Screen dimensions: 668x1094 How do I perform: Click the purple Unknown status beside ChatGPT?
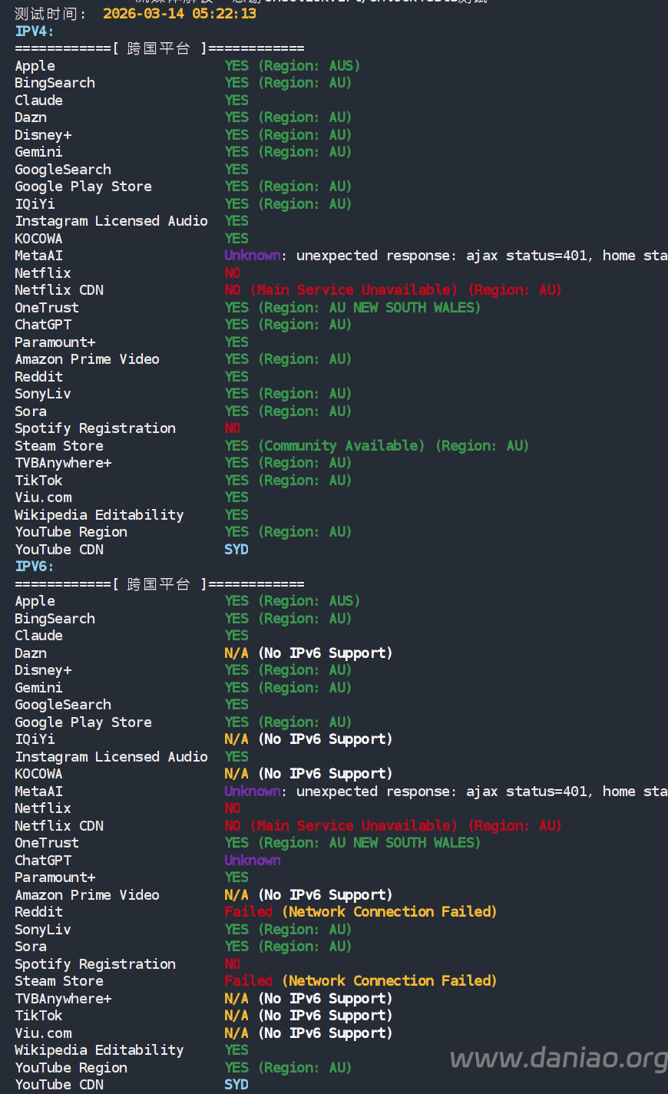(252, 861)
